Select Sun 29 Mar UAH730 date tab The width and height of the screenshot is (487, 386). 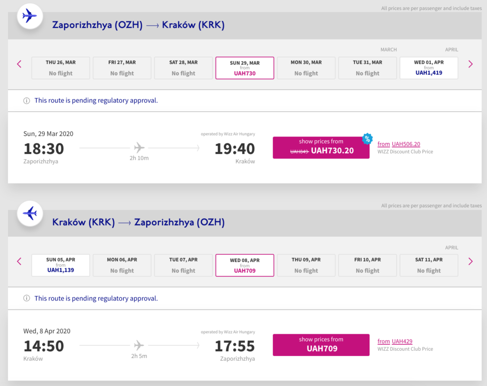pos(244,68)
